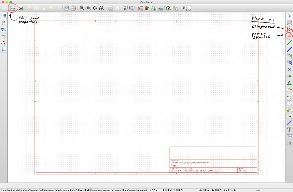The image size is (293, 192).
Task: Click the File name line in title block
Action: pos(190,163)
